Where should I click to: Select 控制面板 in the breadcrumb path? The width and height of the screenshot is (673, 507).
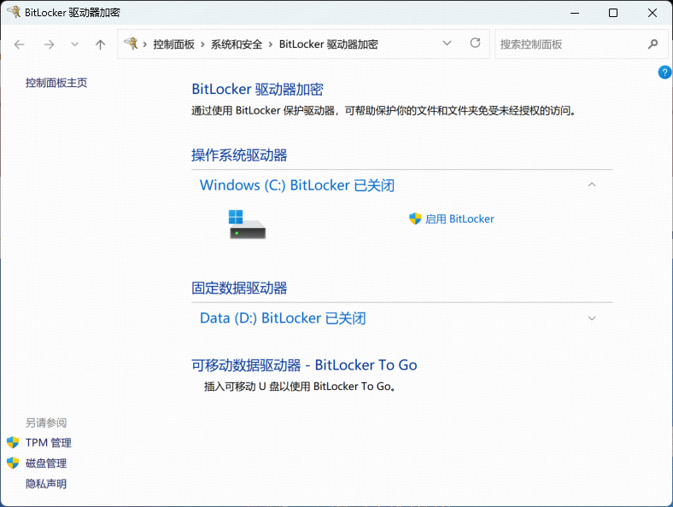(173, 44)
